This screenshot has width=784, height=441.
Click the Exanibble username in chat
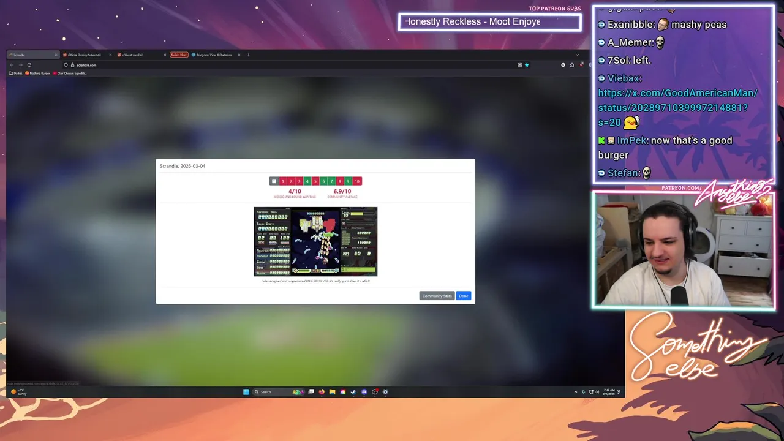pyautogui.click(x=630, y=24)
